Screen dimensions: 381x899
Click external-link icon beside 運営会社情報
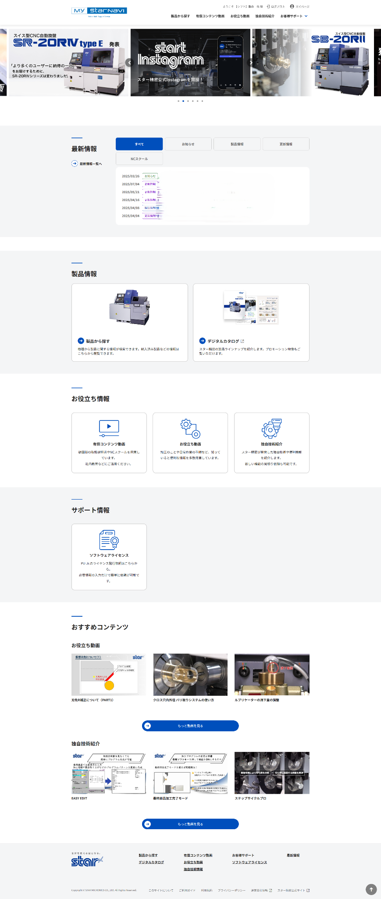(x=271, y=890)
